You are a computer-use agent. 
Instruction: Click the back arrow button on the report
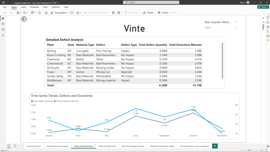point(24,19)
